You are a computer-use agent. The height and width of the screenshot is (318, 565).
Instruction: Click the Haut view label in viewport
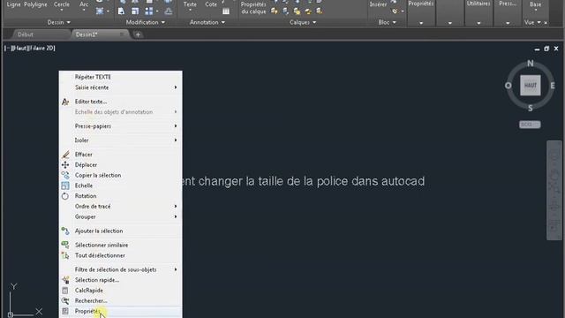[x=19, y=49]
